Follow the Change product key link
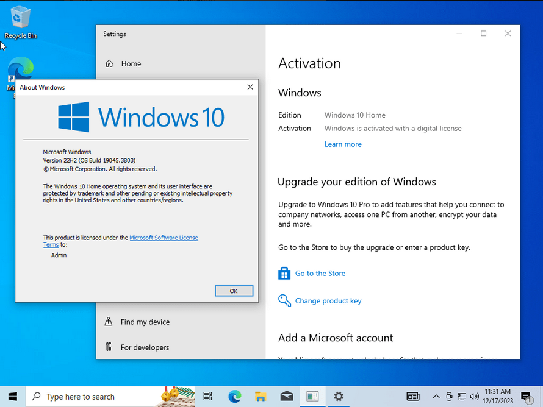 (x=328, y=301)
